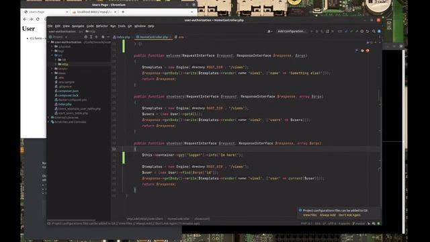
Task: Open the user account dropdown icon
Action: tap(270, 32)
